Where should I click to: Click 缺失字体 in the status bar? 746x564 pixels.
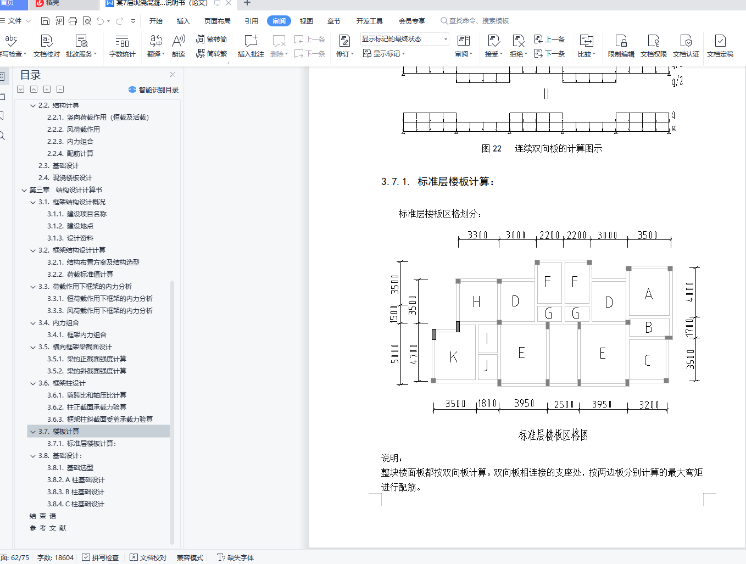click(235, 557)
